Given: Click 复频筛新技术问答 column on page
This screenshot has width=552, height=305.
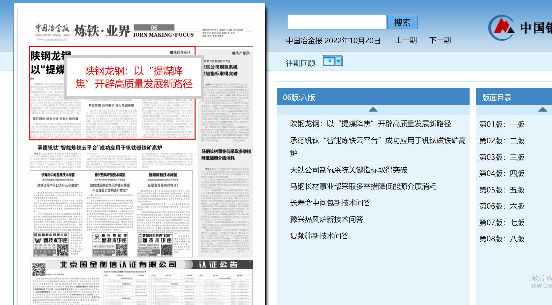Looking at the screenshot, I should (163, 214).
